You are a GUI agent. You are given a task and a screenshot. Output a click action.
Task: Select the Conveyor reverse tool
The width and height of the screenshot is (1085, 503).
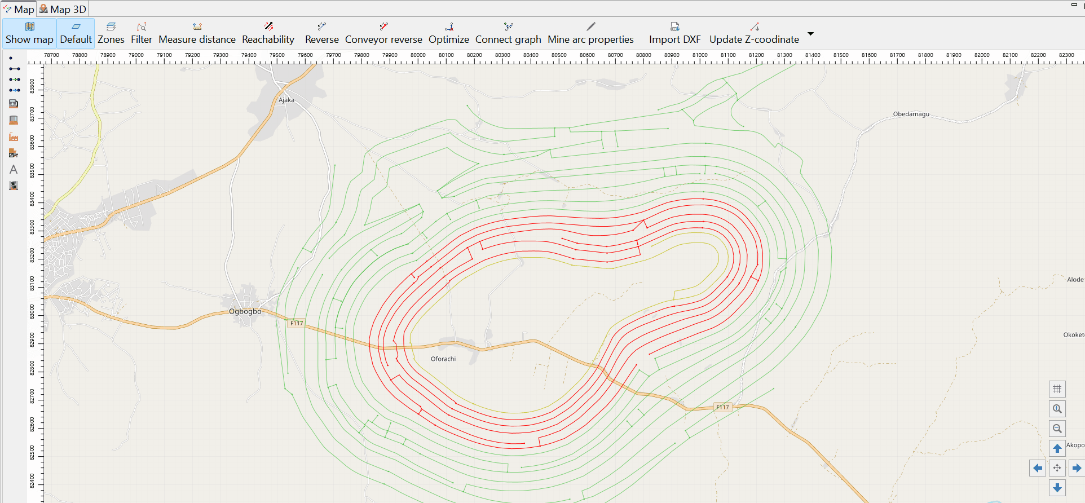tap(383, 33)
